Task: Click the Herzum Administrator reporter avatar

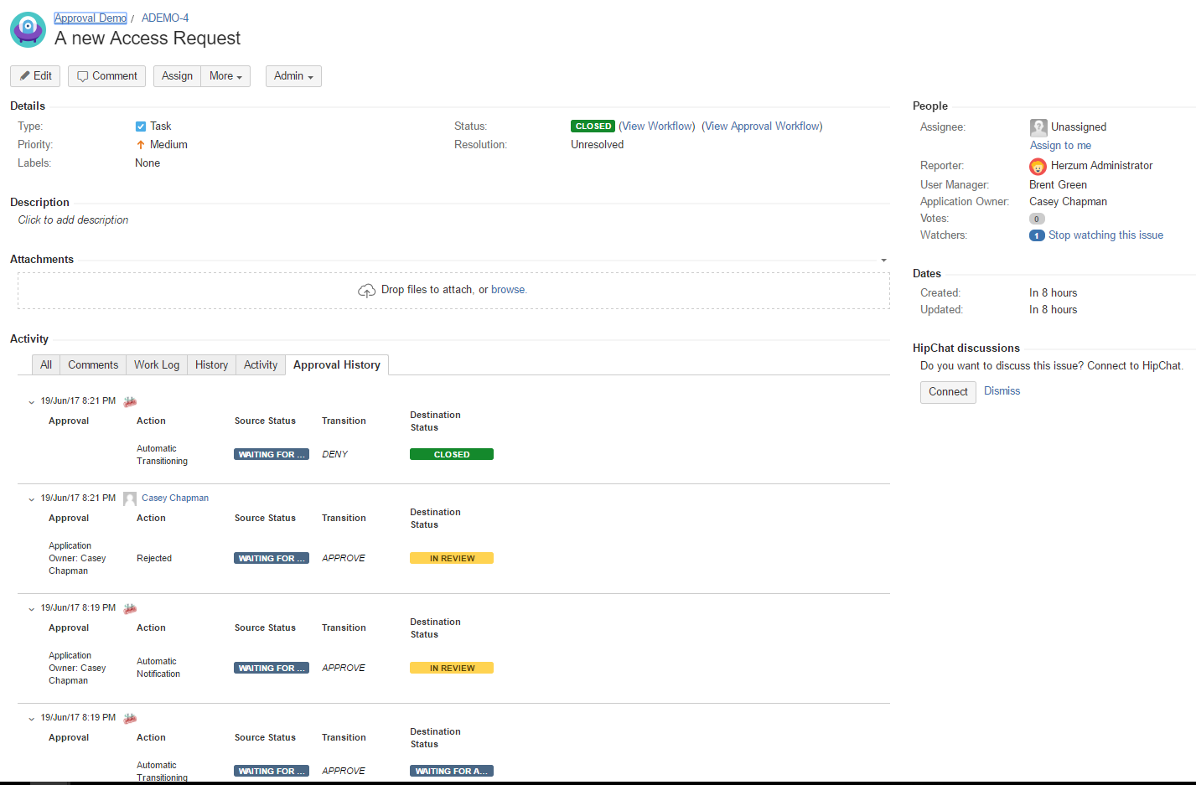Action: coord(1038,167)
